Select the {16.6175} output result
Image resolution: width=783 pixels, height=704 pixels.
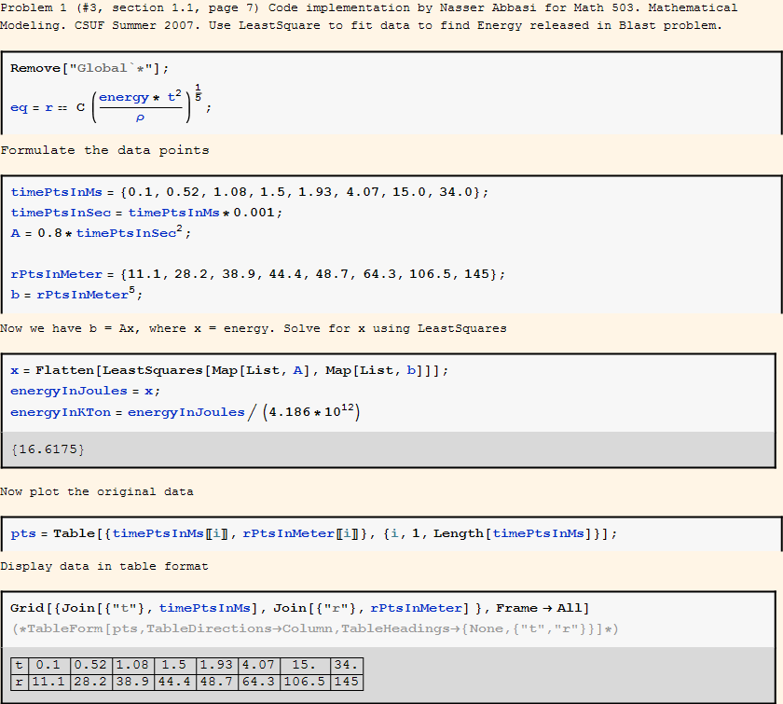pyautogui.click(x=48, y=450)
